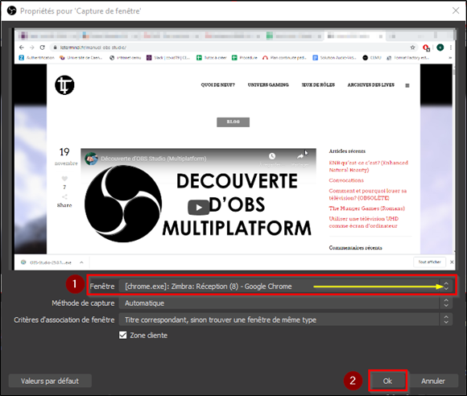Screen dimensions: 467x396
Task: Click the bookmark star in the previewed address bar
Action: [x=412, y=47]
